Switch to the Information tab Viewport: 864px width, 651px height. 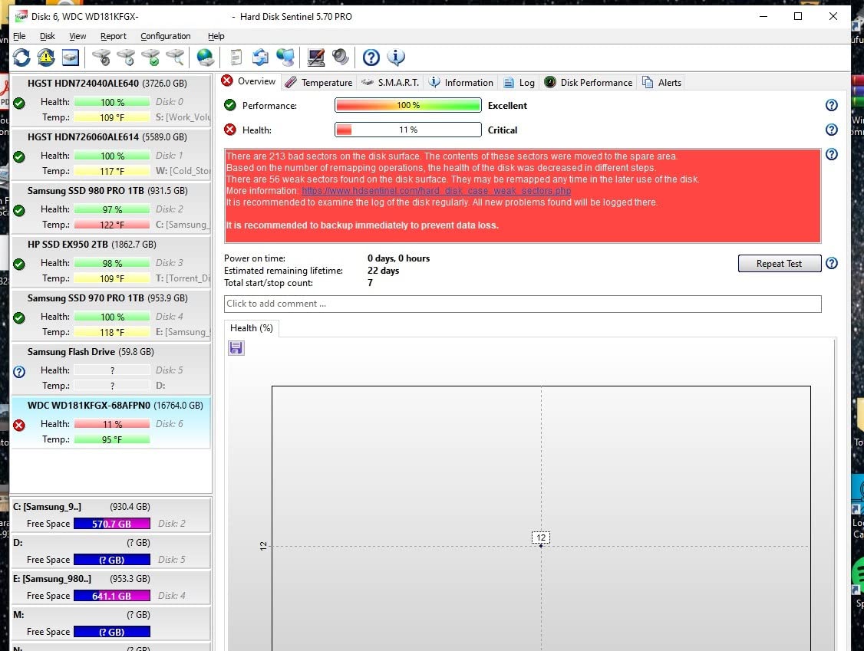point(461,83)
